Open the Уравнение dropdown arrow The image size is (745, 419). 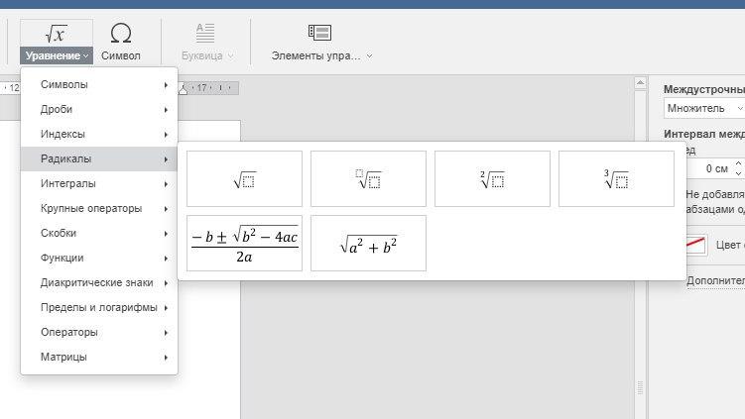[85, 56]
